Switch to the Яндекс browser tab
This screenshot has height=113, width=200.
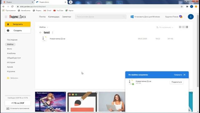18,2
